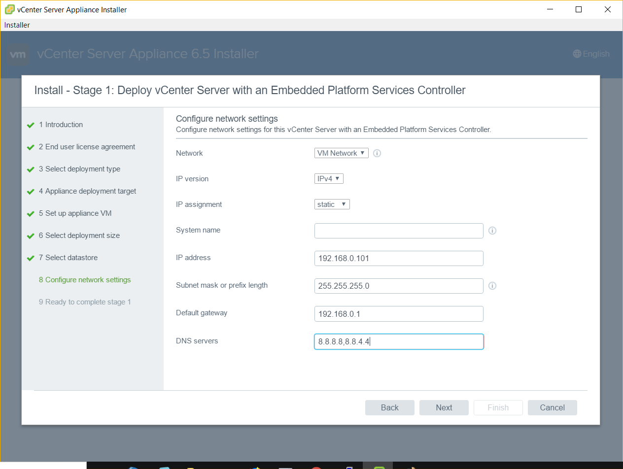The height and width of the screenshot is (469, 623).
Task: Click the Back button
Action: click(390, 407)
